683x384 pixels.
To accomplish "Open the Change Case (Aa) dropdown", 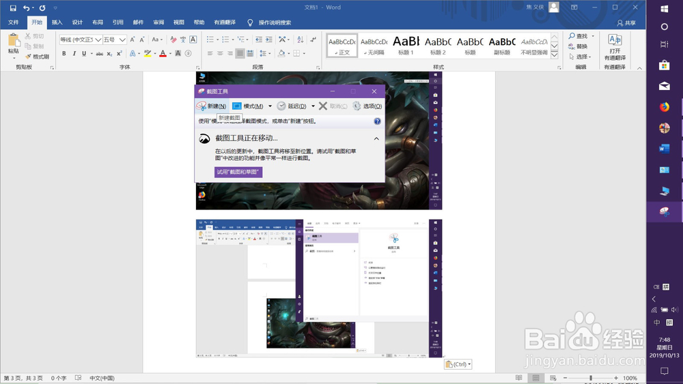I will [157, 40].
